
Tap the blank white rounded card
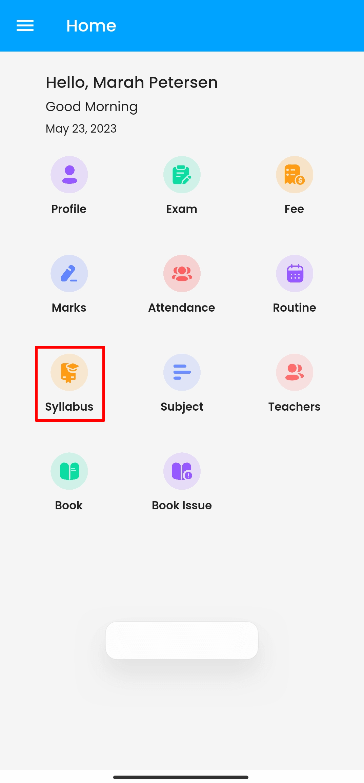[182, 640]
